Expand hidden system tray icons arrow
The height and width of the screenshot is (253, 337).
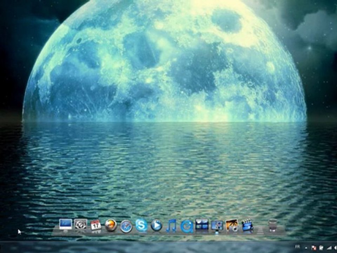tap(306, 248)
